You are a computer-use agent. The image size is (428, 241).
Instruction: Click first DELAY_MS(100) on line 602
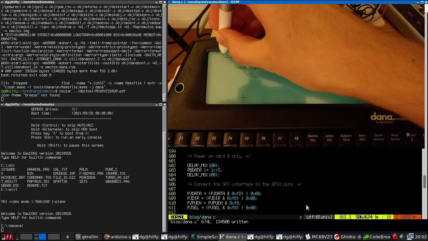coord(203,165)
